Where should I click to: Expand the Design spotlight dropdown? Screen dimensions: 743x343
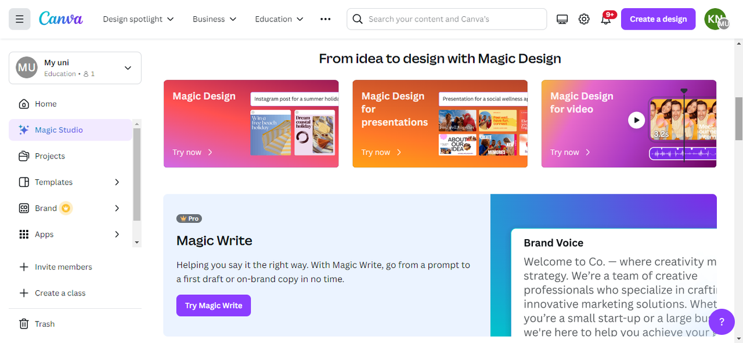(x=138, y=19)
